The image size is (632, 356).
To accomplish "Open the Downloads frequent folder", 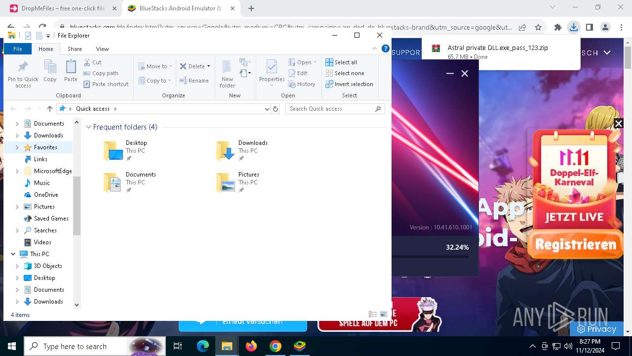I will [x=242, y=151].
